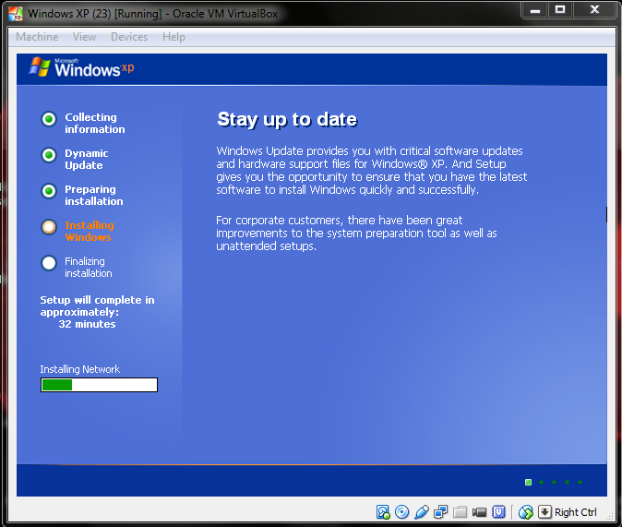The width and height of the screenshot is (622, 527).
Task: Click the '32 minutes' remaining time text
Action: 87,324
